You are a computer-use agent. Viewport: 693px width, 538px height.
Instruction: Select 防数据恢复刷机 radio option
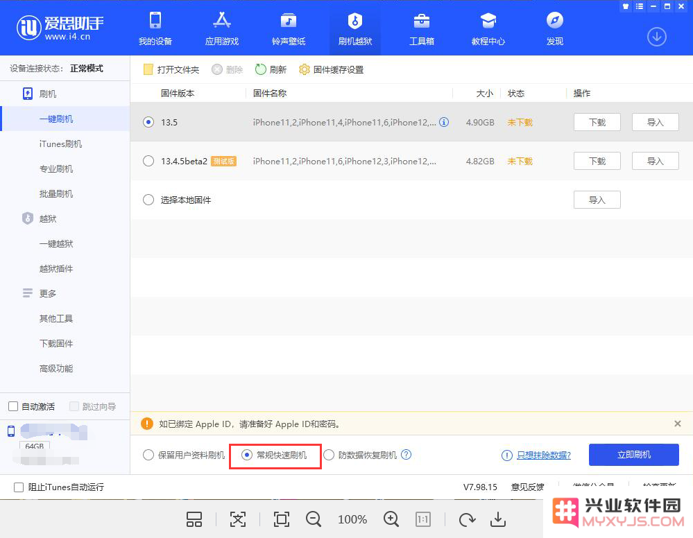tap(329, 455)
